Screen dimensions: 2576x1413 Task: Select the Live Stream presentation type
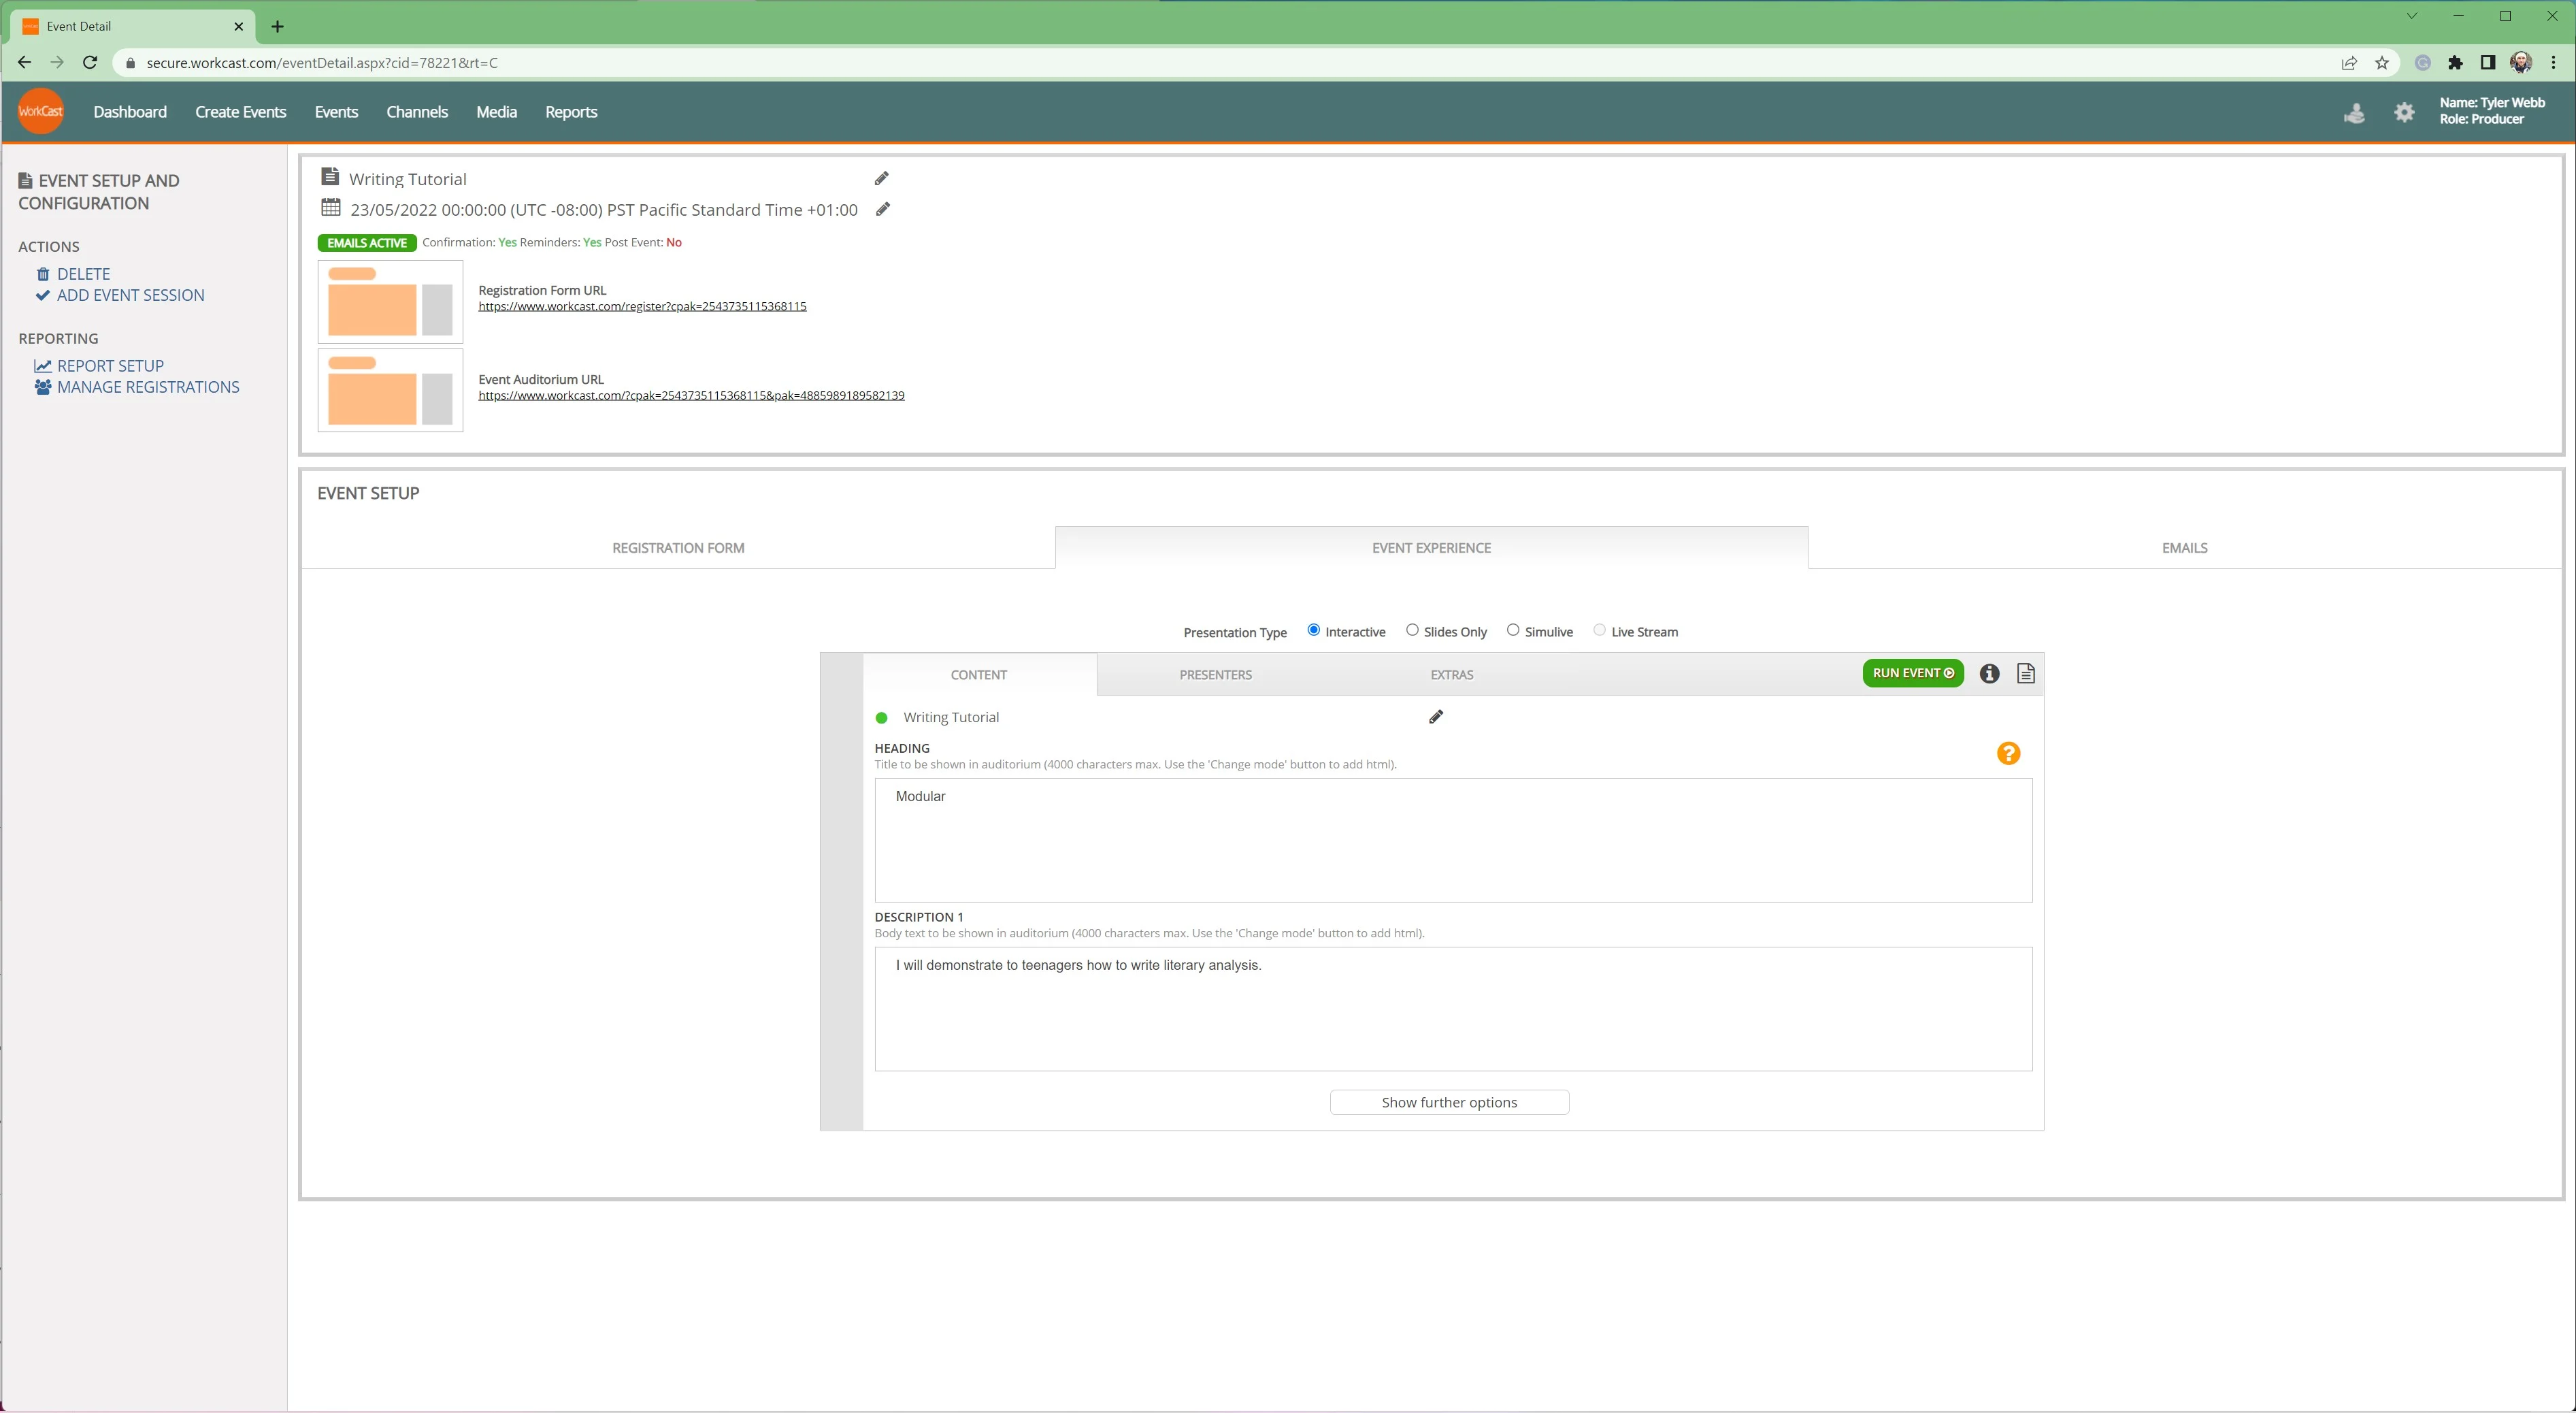(x=1597, y=630)
